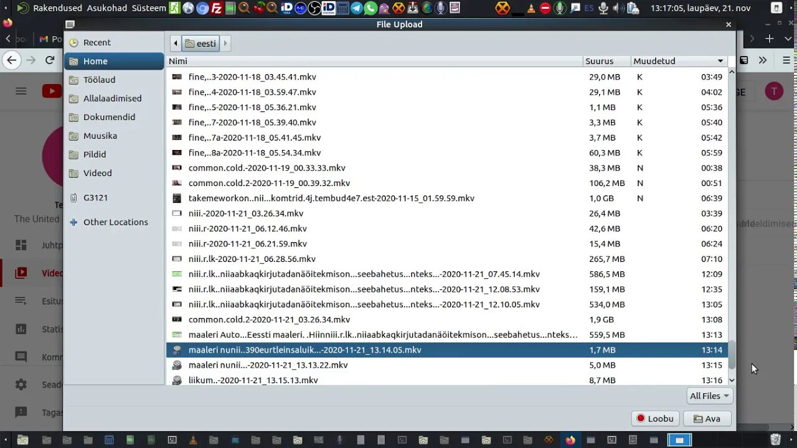
Task: Open the Asukohad menu in top panel
Action: coord(106,8)
